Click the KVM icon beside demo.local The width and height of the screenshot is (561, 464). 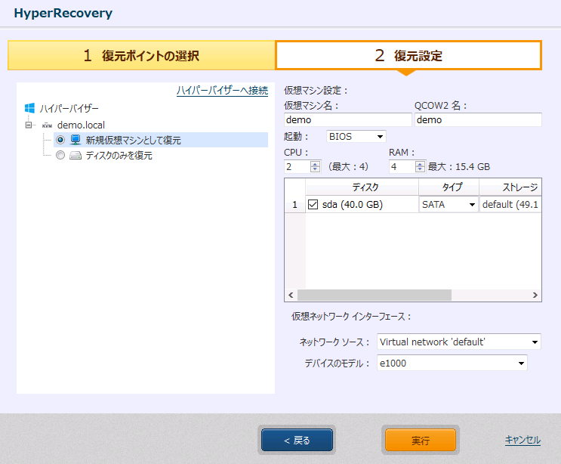[47, 125]
